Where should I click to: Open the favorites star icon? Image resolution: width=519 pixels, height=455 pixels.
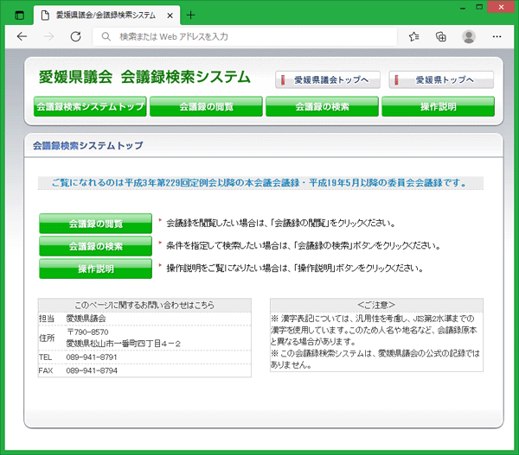[413, 36]
